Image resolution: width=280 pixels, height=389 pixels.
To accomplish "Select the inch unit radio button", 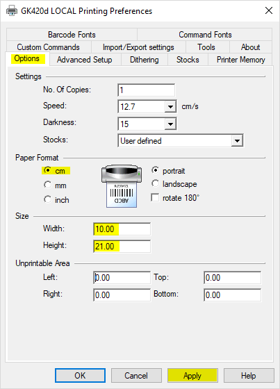I will [x=47, y=199].
